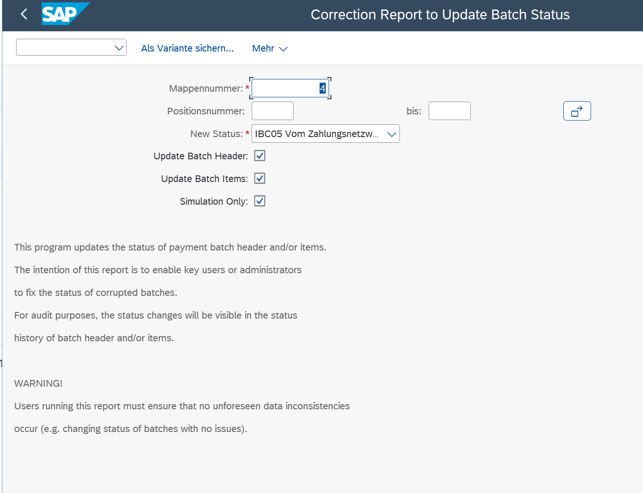Image resolution: width=643 pixels, height=493 pixels.
Task: Click the Simulation Only label text
Action: click(x=213, y=201)
